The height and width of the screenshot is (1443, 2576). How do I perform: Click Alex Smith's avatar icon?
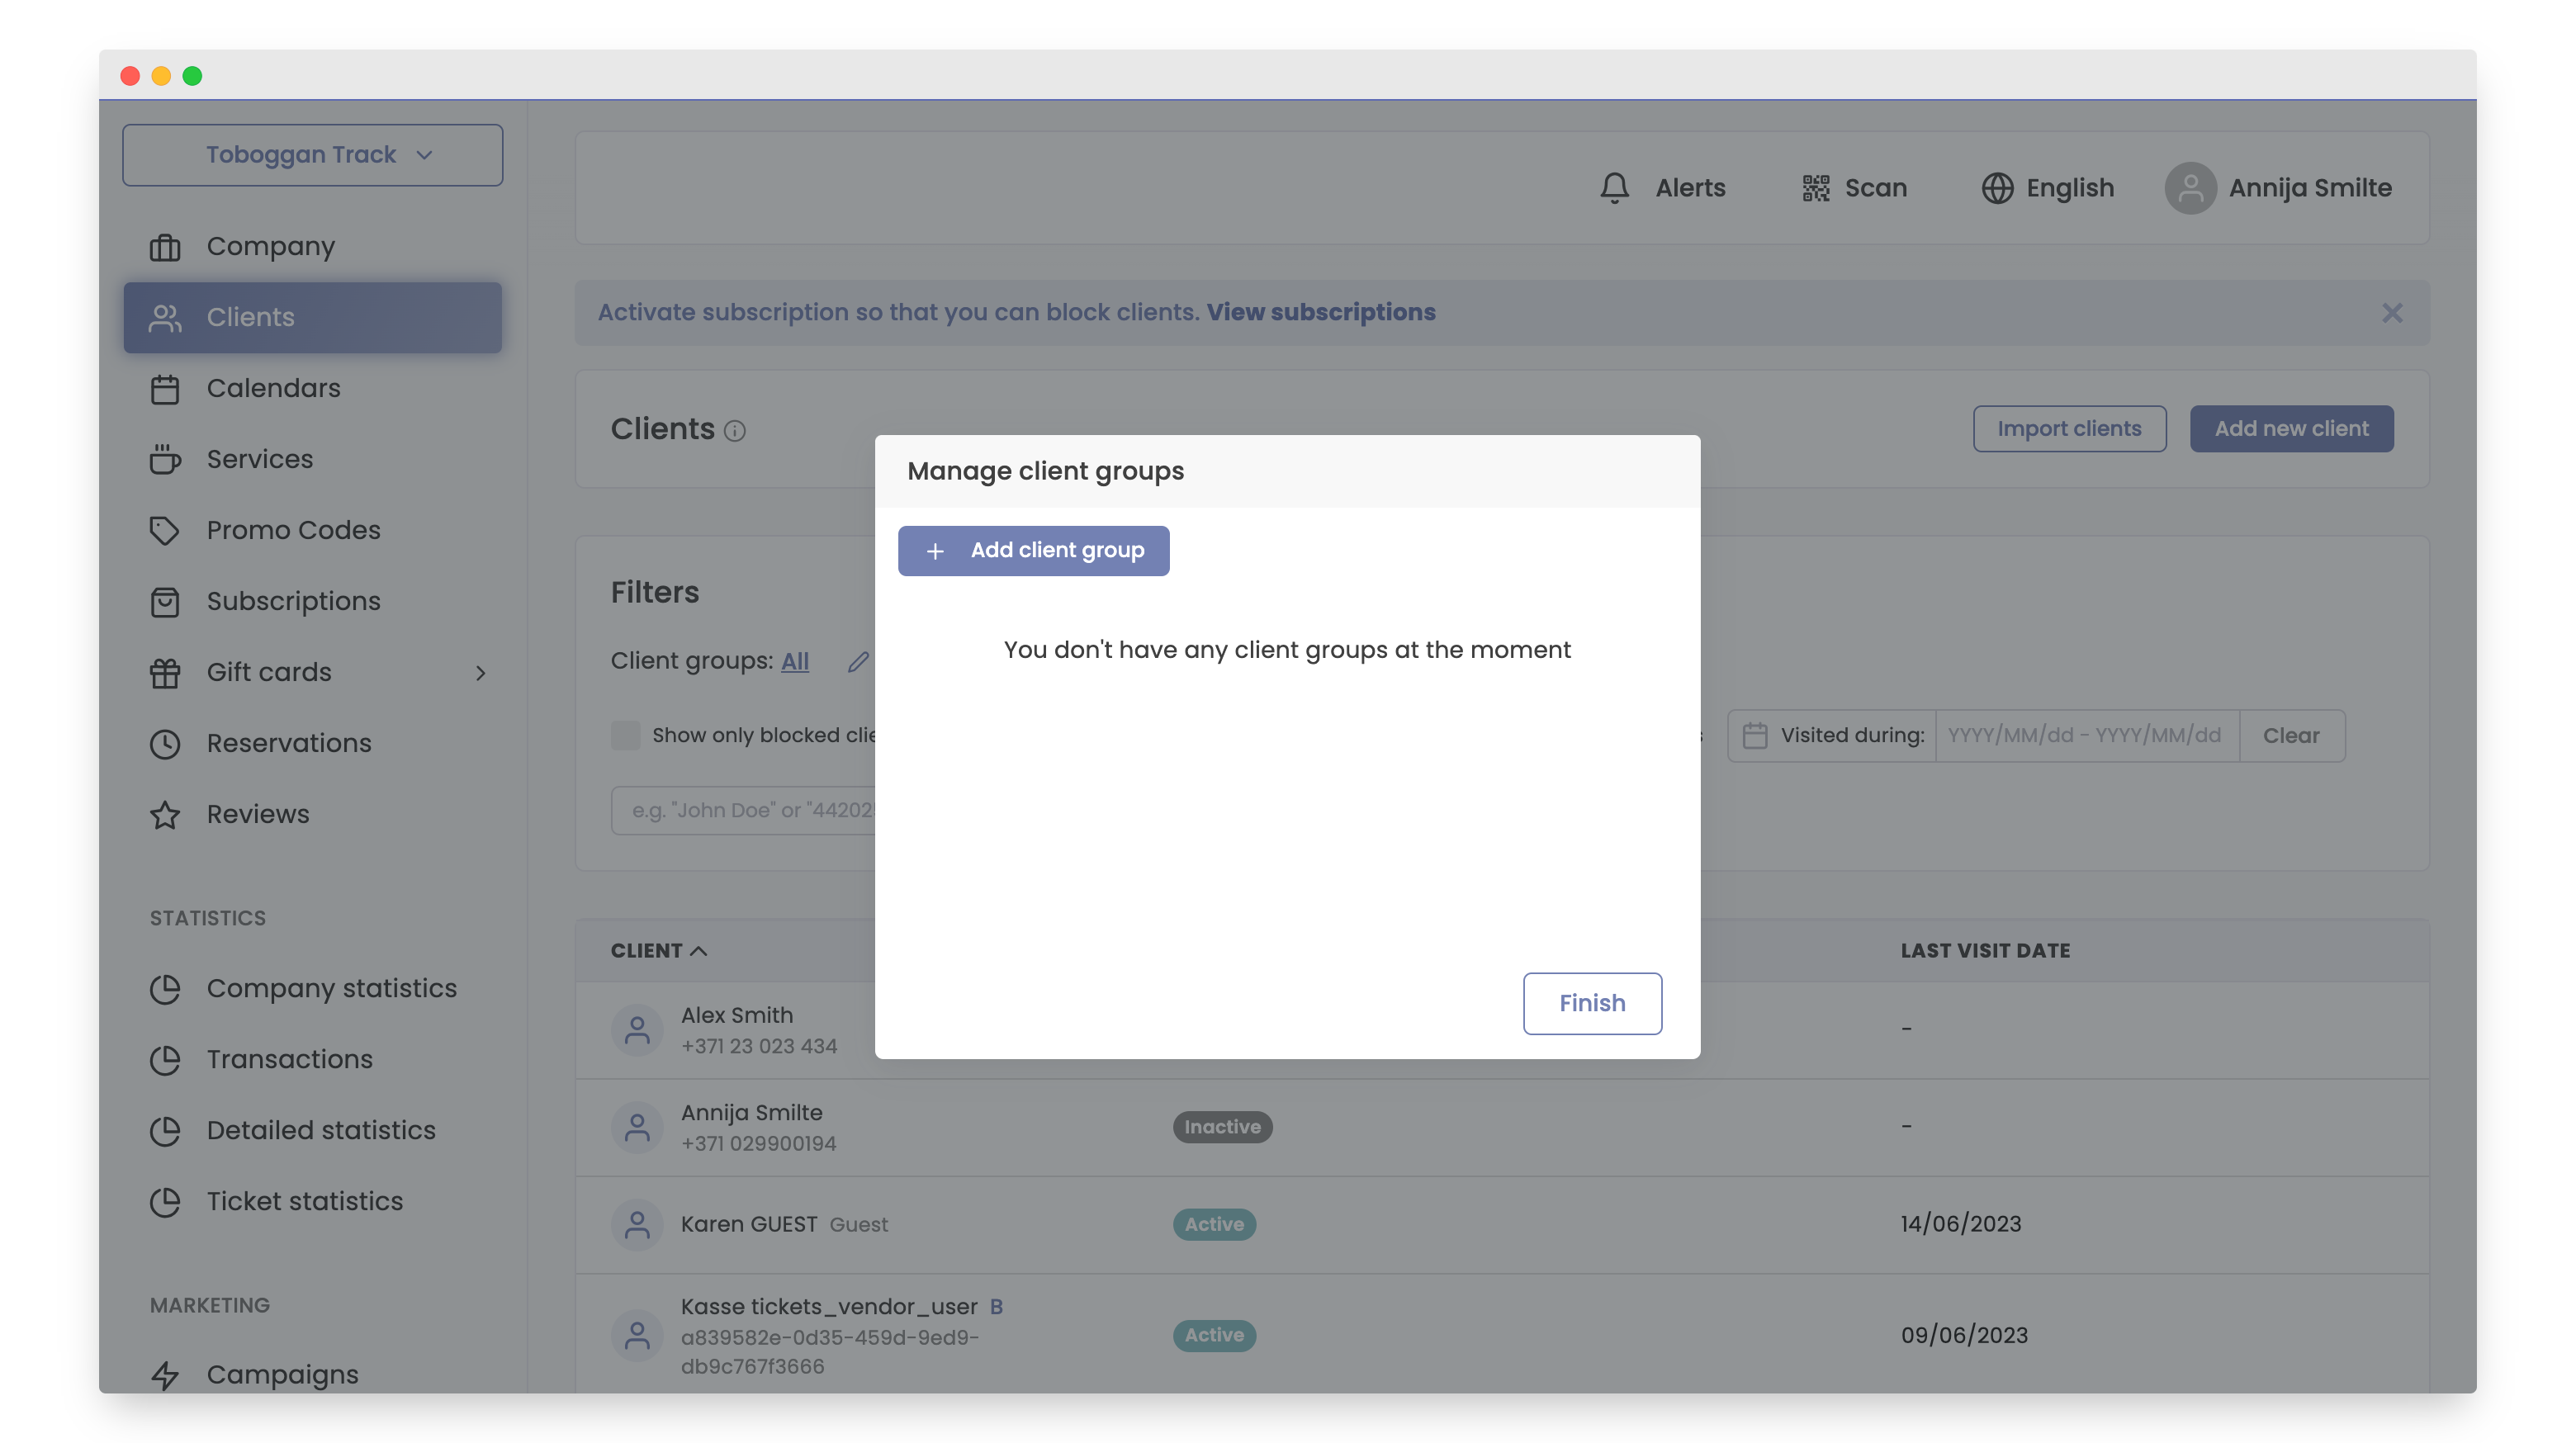(x=637, y=1030)
